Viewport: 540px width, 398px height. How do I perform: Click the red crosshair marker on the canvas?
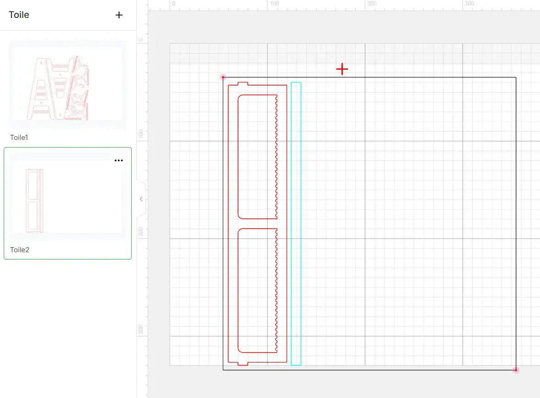coord(342,69)
